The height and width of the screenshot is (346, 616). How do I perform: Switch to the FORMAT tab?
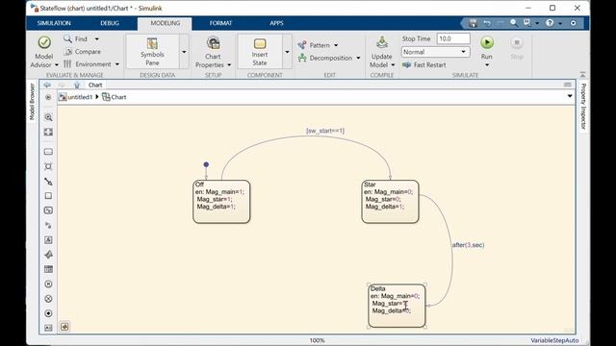(220, 23)
